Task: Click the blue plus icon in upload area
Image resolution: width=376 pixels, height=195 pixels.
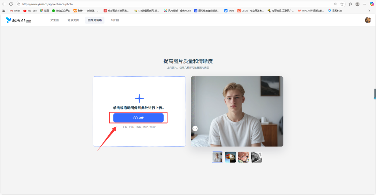Action: coord(139,98)
